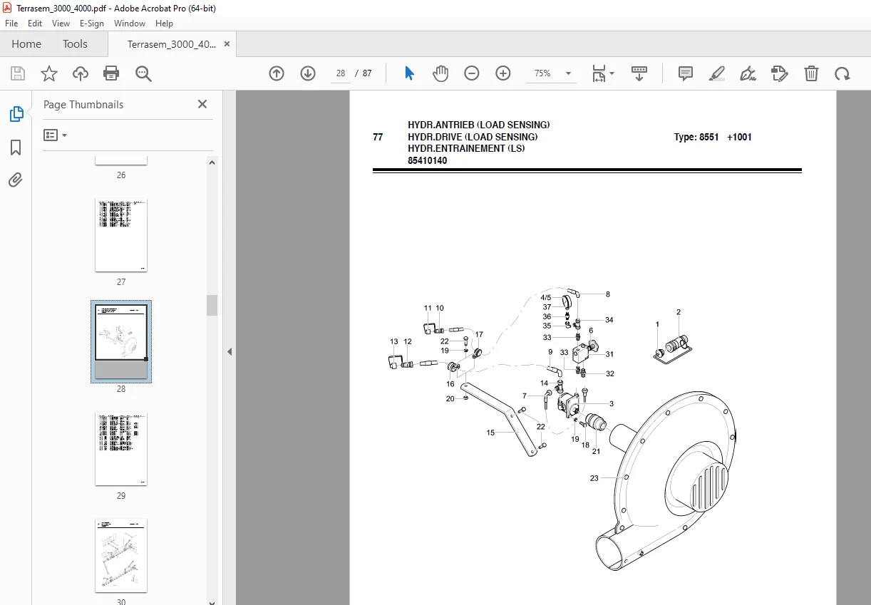Close the Page Thumbnails panel
Image resolution: width=871 pixels, height=605 pixels.
point(202,104)
